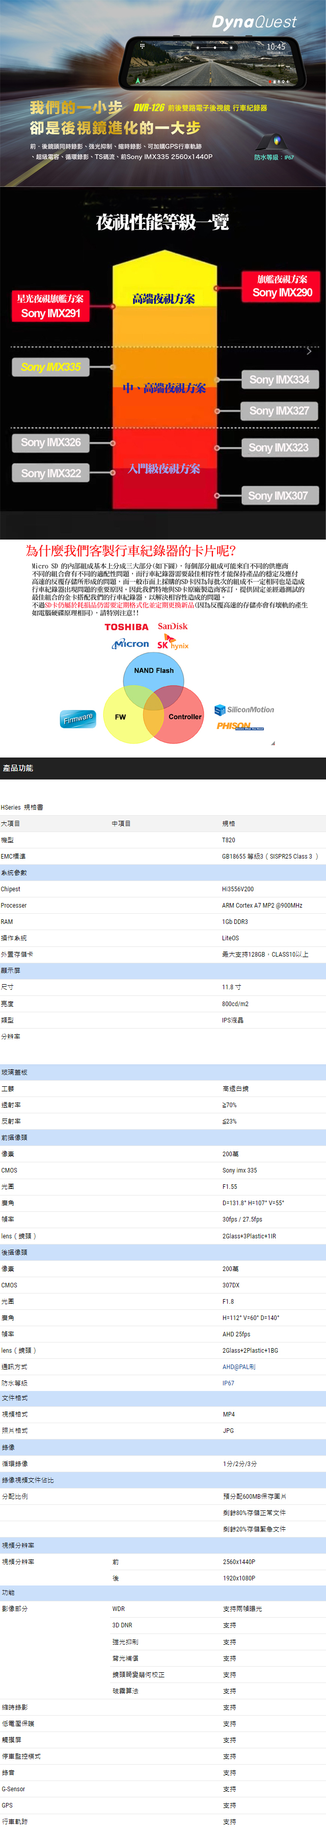Screen dimensions: 326x1830
Task: Click the Sony IMX290 flagship red label
Action: pos(282,286)
